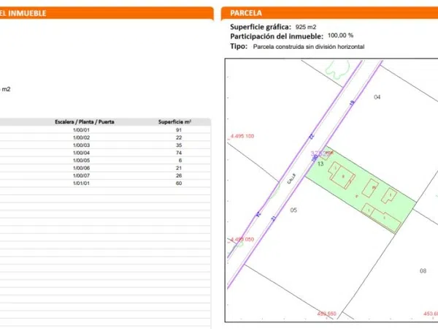Screen dimensions: 438x329
Task: Click blue street number '21' on the map
Action: click(x=274, y=219)
